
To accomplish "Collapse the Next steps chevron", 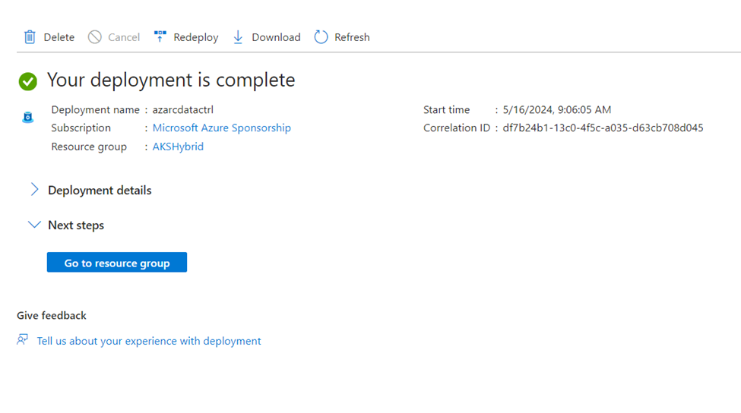I will pos(34,225).
